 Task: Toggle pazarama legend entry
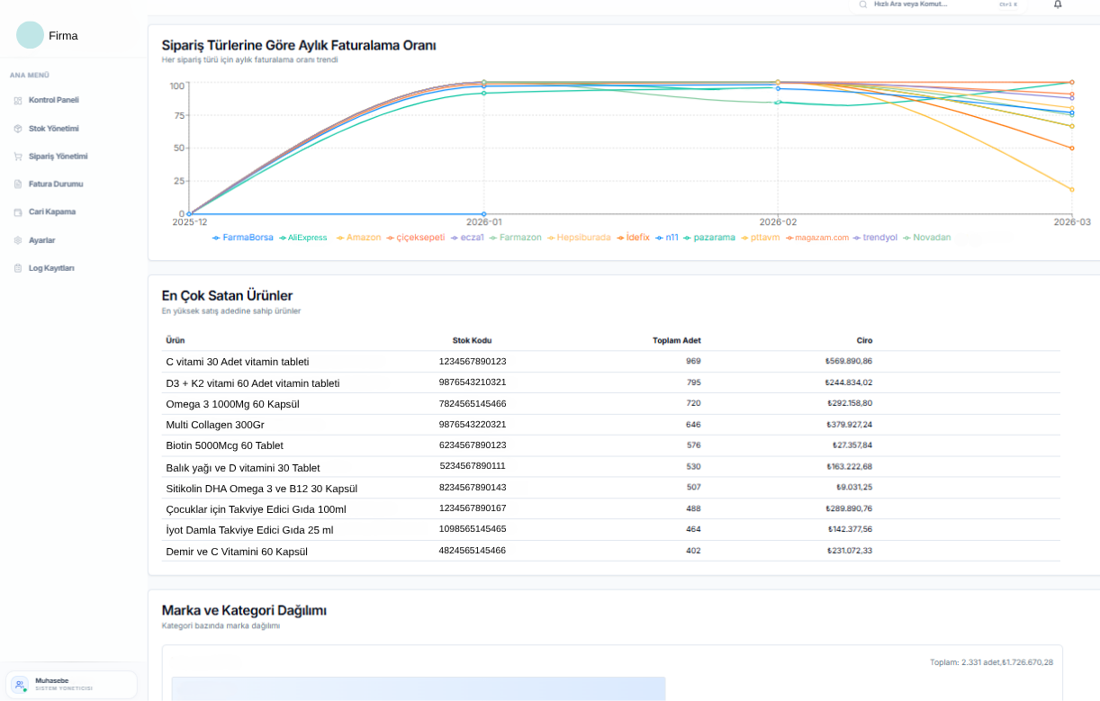(x=709, y=238)
